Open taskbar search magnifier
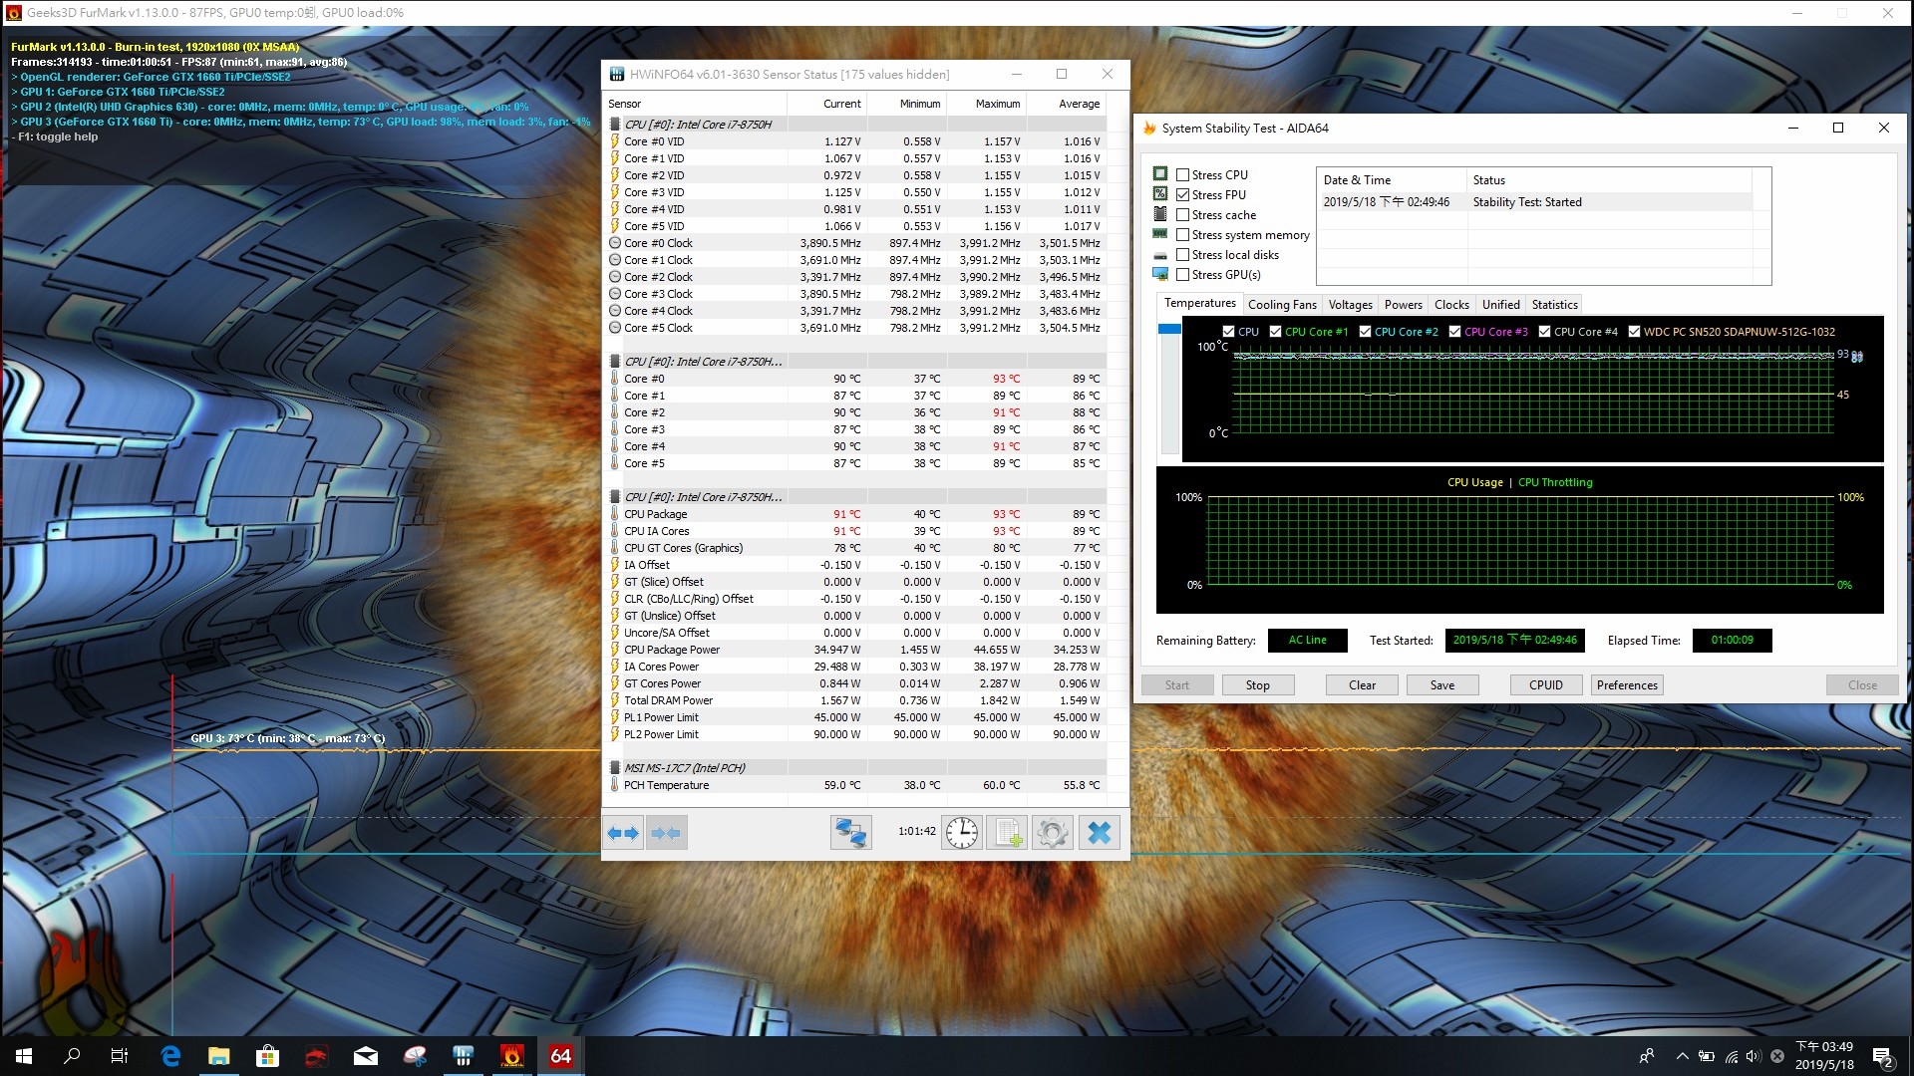The width and height of the screenshot is (1914, 1076). (x=72, y=1056)
